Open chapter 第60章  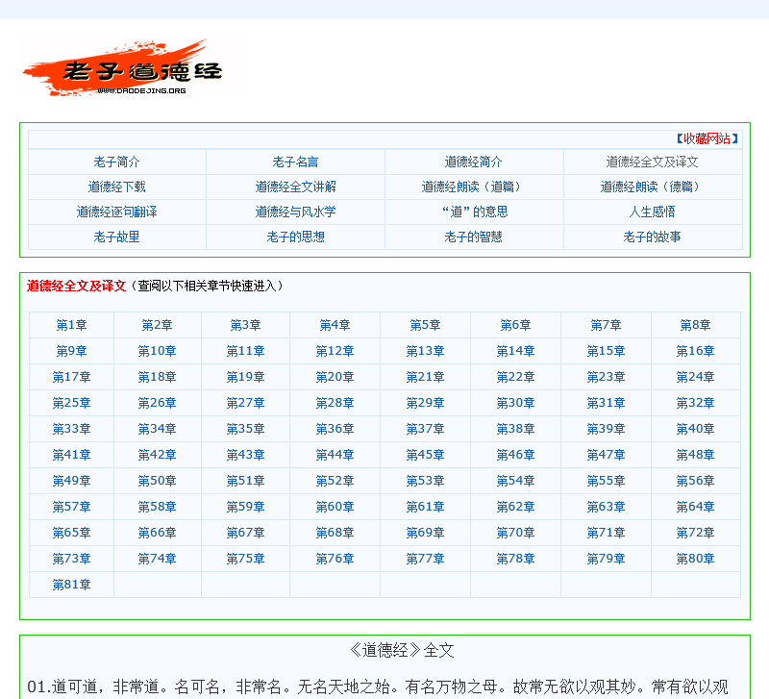(335, 508)
